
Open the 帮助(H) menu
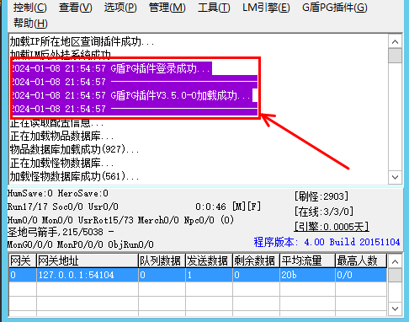(30, 23)
